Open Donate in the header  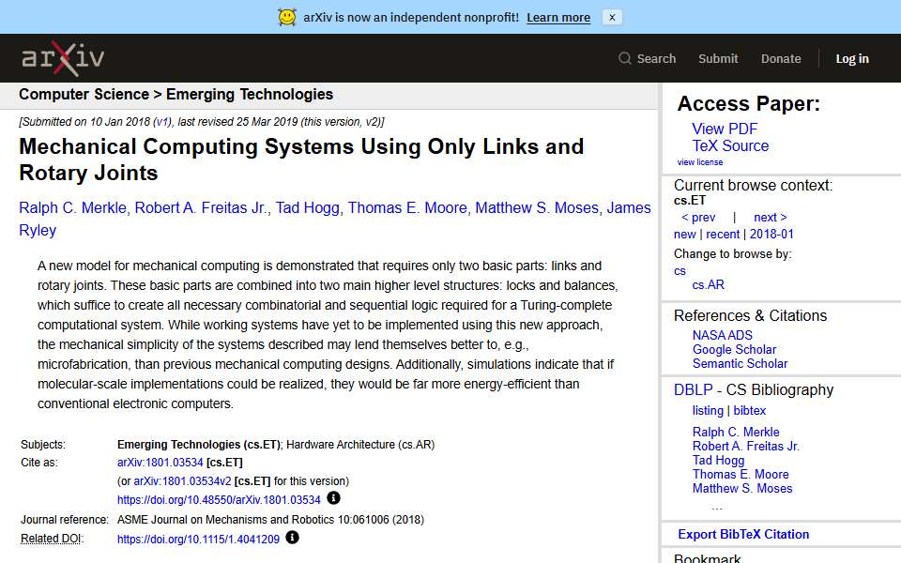point(781,58)
